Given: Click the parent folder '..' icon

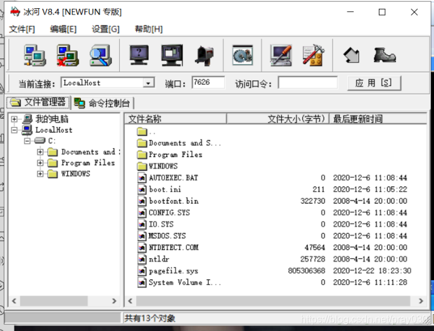Looking at the screenshot, I should pyautogui.click(x=142, y=131).
